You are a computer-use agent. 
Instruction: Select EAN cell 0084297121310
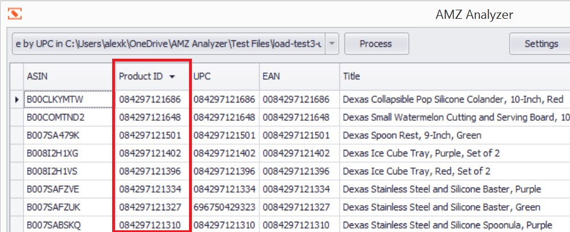point(300,225)
